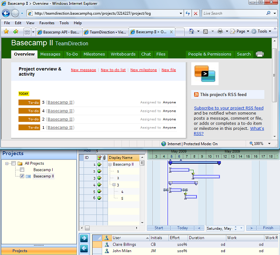
Task: Click the New message link
Action: click(x=84, y=70)
